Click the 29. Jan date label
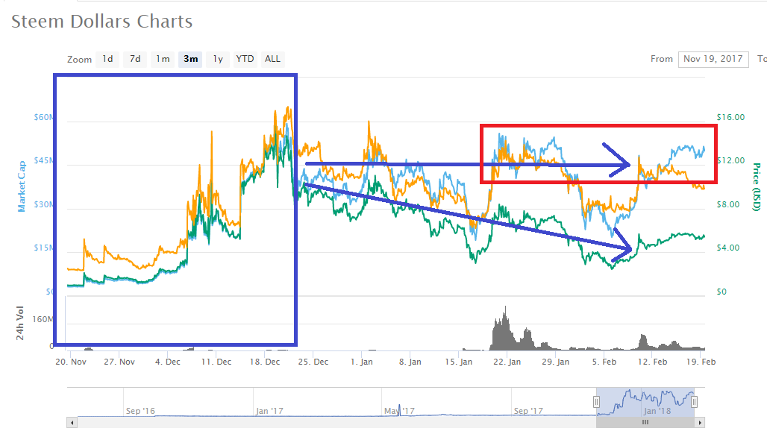This screenshot has height=434, width=767. 555,362
